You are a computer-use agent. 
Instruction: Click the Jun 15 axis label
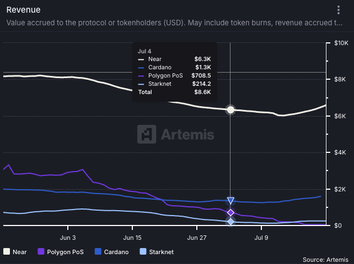tap(132, 238)
